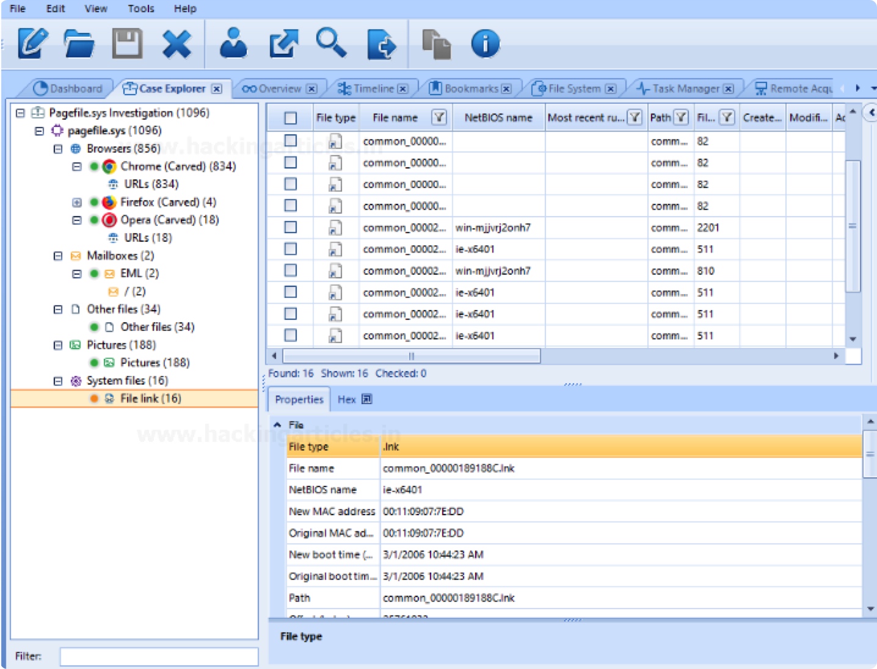Check the last visible ie-x6401 row checkbox
Image resolution: width=877 pixels, height=669 pixels.
click(291, 335)
